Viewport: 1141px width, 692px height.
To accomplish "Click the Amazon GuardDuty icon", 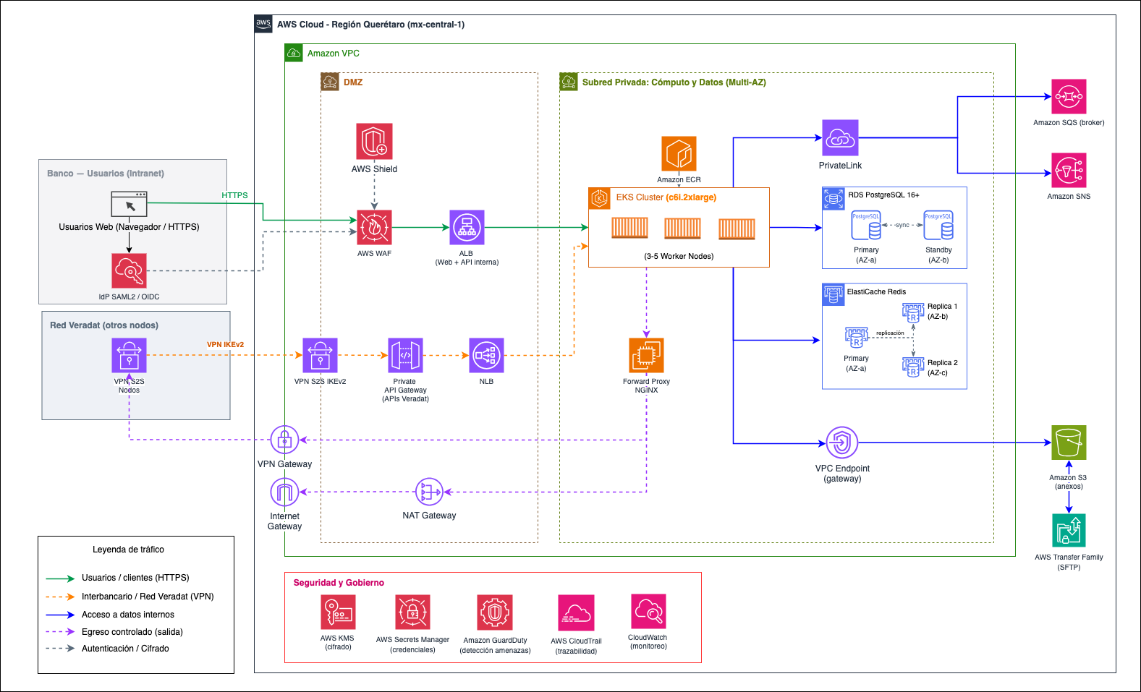I will (x=495, y=612).
